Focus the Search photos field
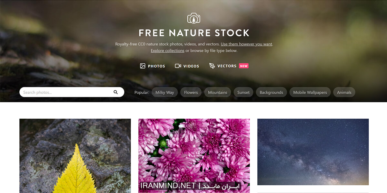Image resolution: width=387 pixels, height=193 pixels. tap(72, 92)
